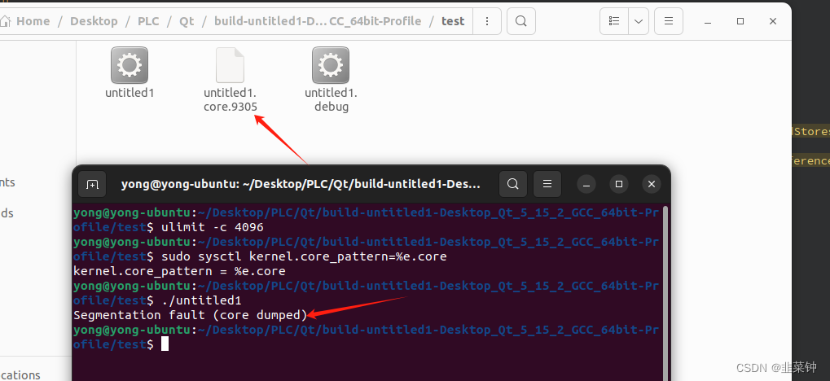Click the test folder breadcrumb
The width and height of the screenshot is (830, 381).
click(453, 21)
